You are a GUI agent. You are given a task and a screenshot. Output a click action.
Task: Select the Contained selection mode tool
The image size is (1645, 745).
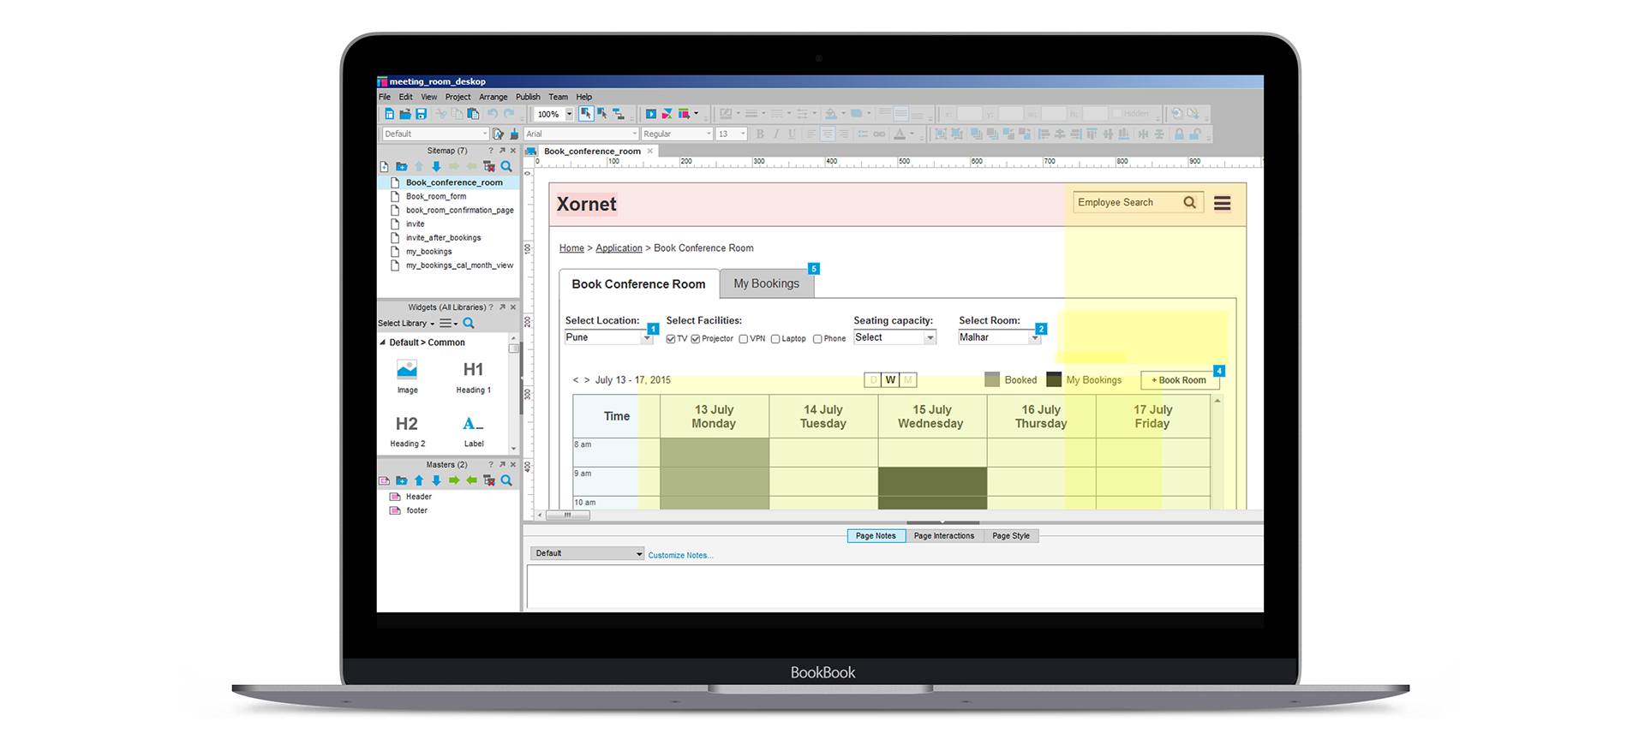click(602, 114)
